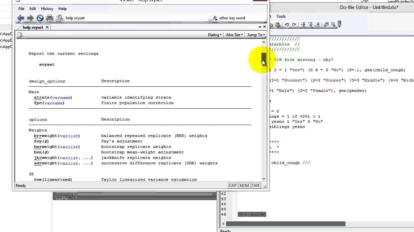
Task: Click 'finite population correction' description
Action: coord(137,103)
